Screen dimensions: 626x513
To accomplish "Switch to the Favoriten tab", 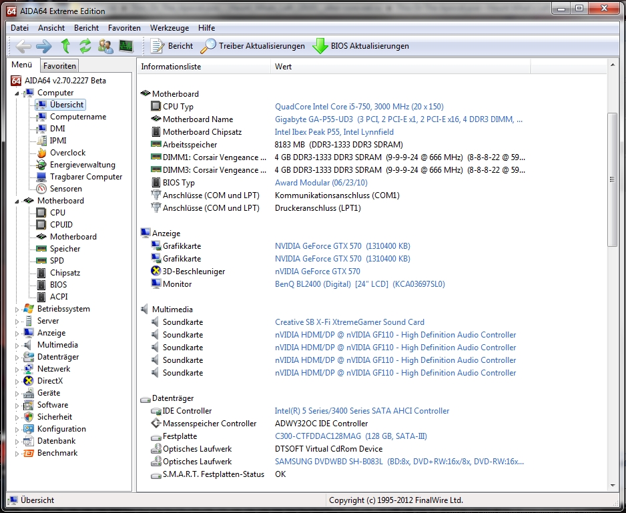I will (x=59, y=66).
